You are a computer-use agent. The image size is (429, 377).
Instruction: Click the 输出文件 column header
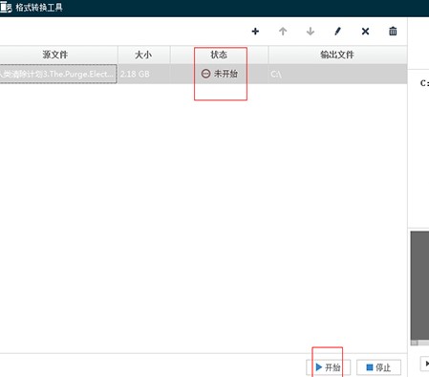pos(337,55)
